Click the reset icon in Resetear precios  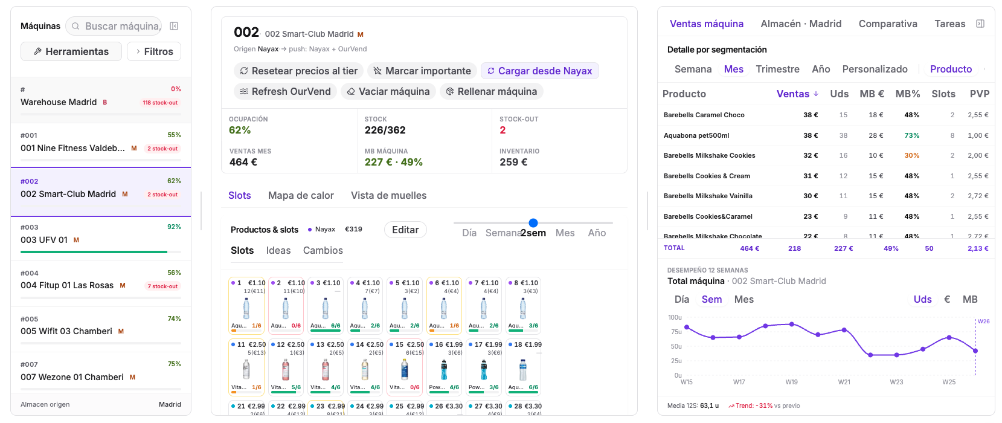coord(244,71)
